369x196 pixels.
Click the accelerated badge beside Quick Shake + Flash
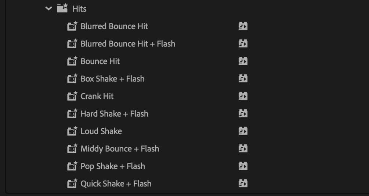243,184
